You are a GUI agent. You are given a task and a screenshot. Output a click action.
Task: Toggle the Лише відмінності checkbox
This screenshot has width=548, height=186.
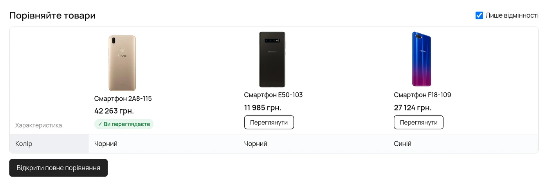coord(479,15)
